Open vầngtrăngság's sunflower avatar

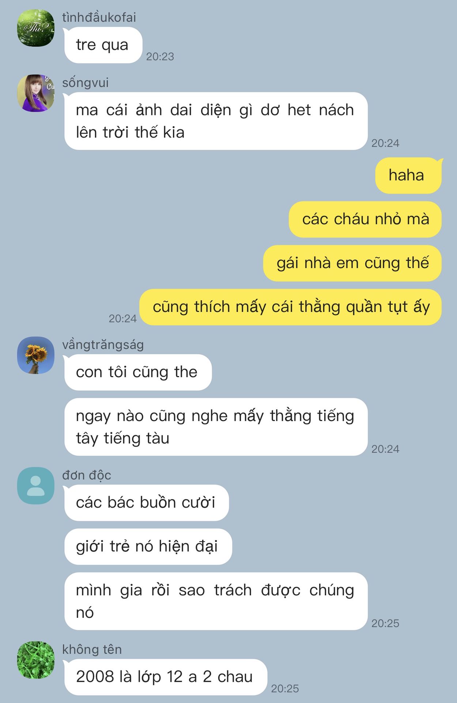tap(36, 355)
